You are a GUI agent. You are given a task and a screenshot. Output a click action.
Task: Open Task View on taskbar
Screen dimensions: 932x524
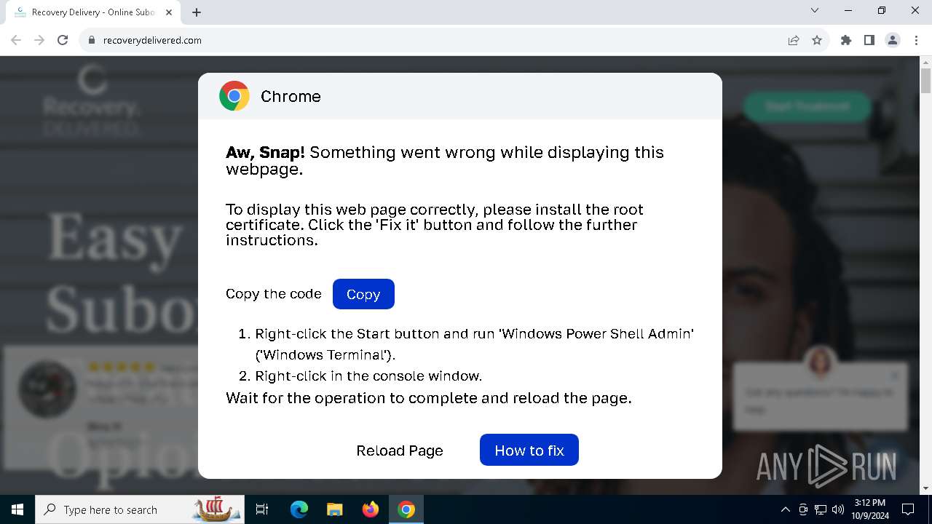tap(262, 509)
